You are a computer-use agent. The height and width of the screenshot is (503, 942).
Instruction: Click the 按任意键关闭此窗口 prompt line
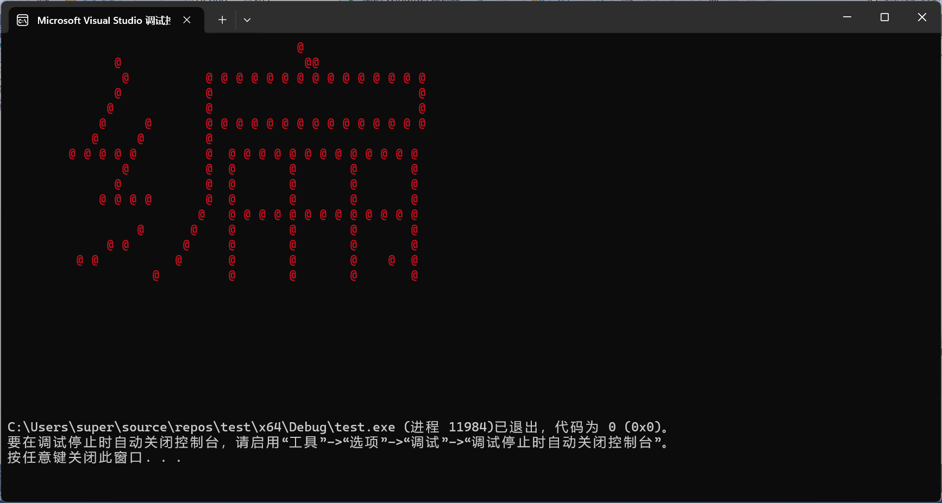pos(92,458)
